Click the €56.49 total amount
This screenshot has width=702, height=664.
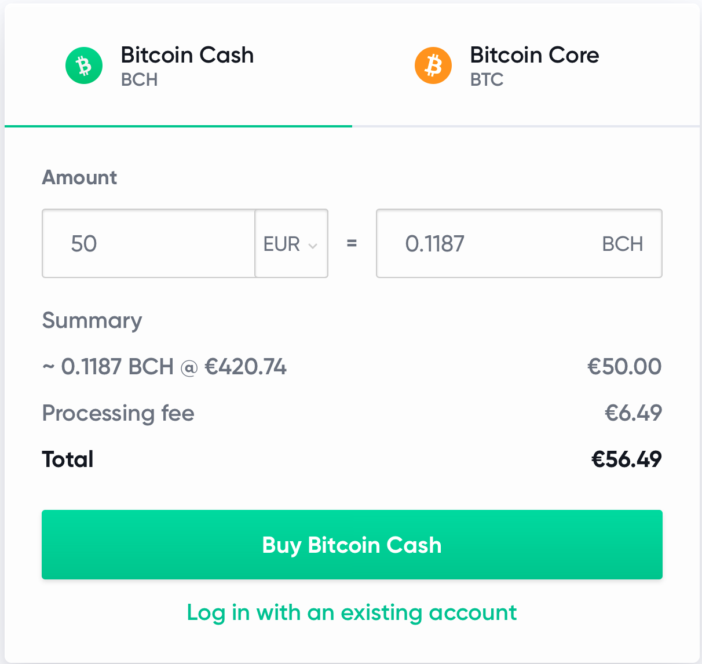pyautogui.click(x=626, y=459)
